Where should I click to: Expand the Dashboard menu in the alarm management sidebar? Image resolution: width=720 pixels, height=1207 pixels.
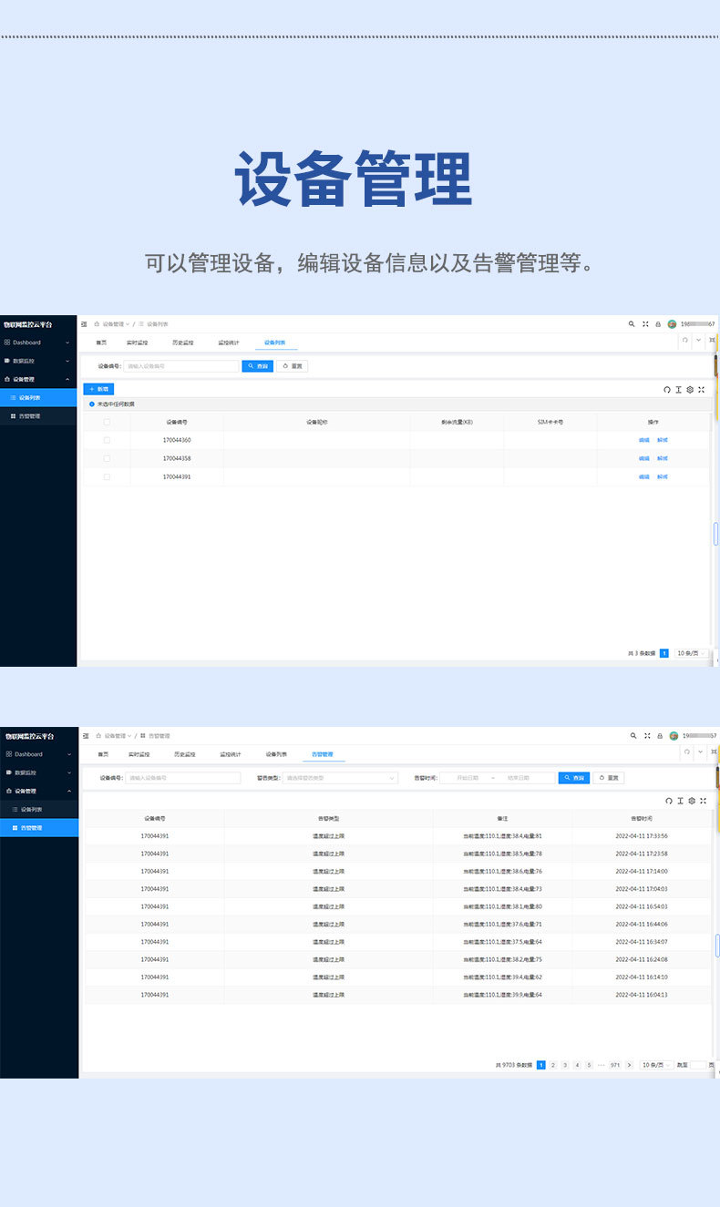coord(38,754)
